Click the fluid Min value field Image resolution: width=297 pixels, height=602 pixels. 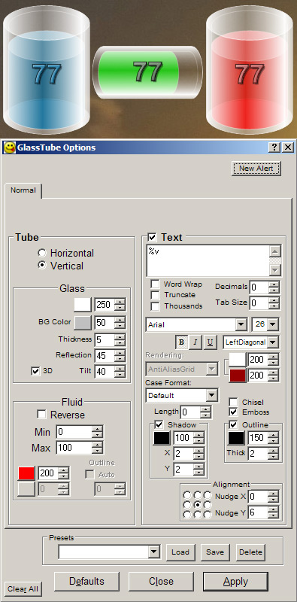click(x=74, y=432)
